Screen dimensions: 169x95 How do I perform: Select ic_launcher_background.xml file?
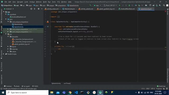pos(24,39)
